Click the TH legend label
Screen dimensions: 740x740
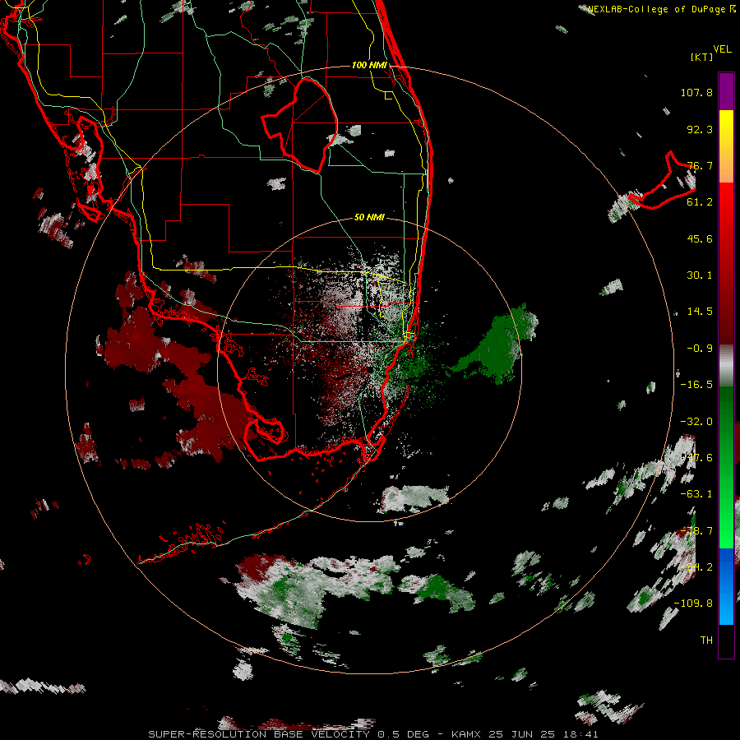tap(706, 641)
